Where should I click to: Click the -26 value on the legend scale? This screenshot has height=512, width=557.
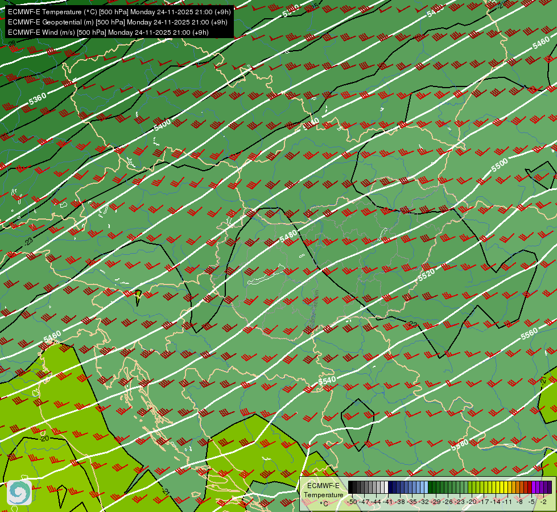point(448,502)
